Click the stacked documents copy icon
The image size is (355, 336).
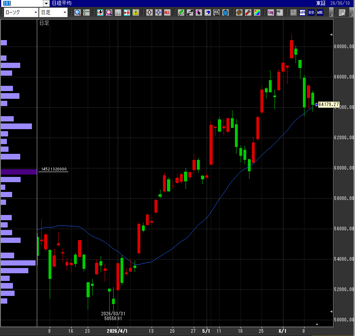[x=216, y=13]
